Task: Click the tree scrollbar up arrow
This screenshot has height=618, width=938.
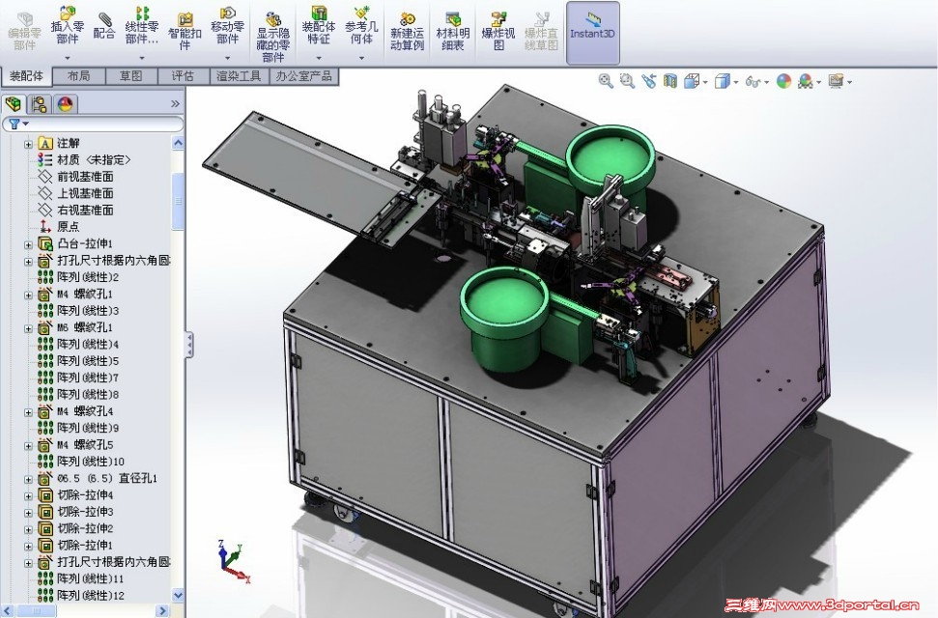Action: tap(178, 142)
